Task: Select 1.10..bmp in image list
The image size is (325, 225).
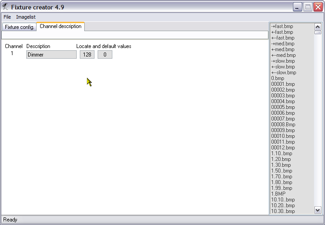Action: point(281,154)
